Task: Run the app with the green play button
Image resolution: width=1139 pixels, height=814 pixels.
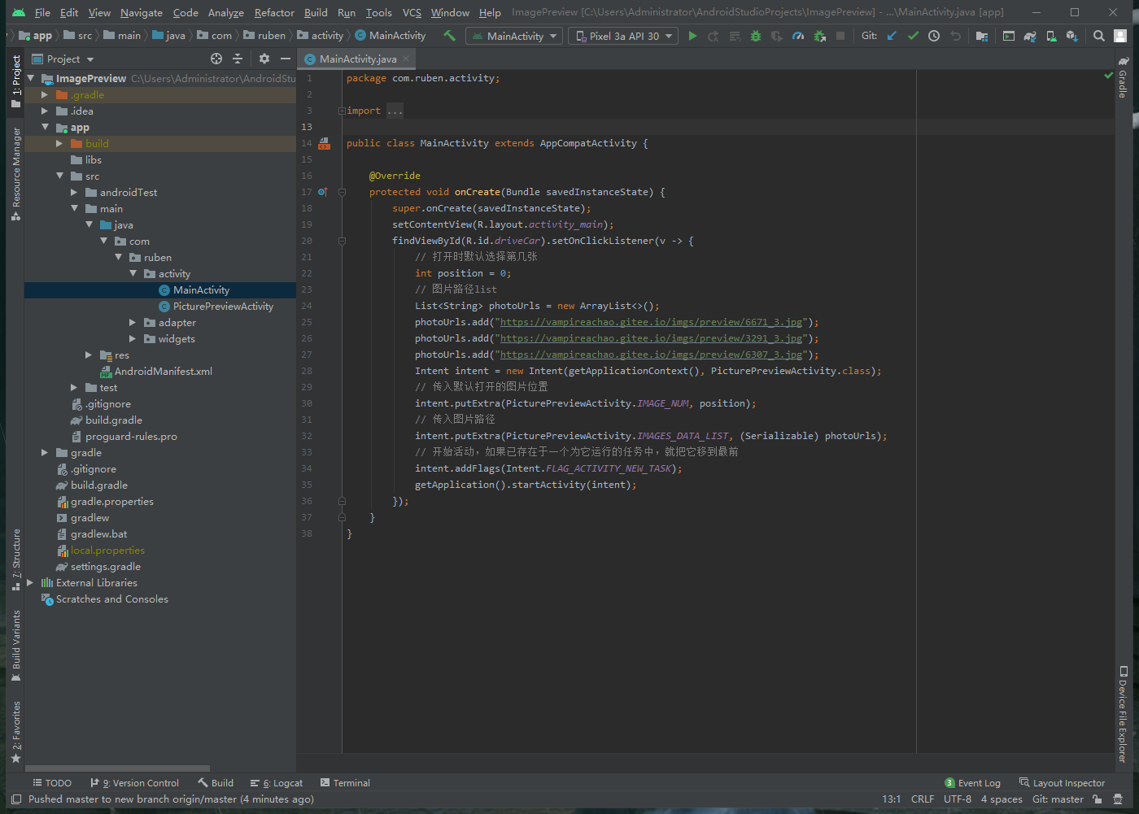Action: point(692,36)
